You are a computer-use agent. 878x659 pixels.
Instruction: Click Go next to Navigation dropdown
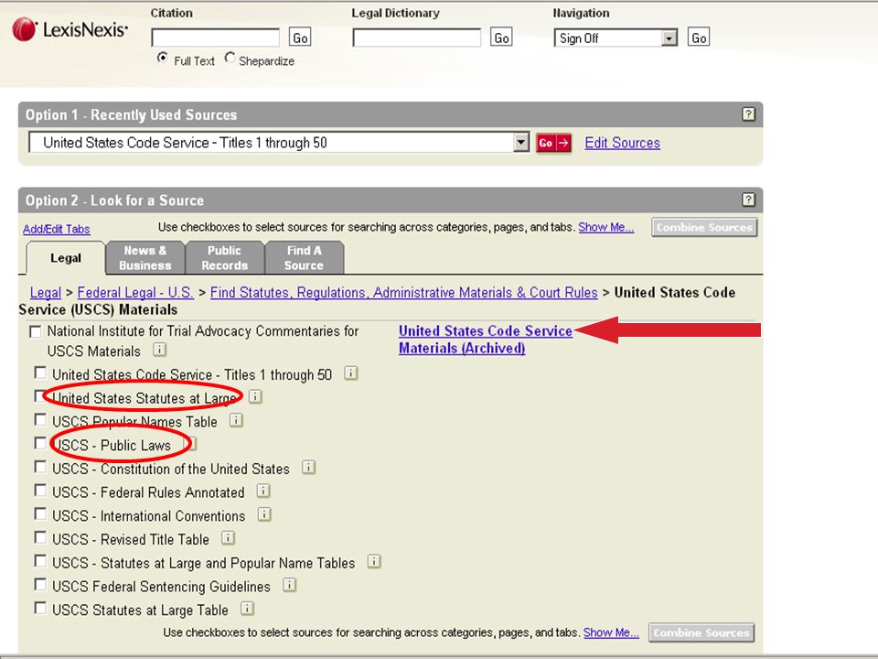(x=699, y=38)
